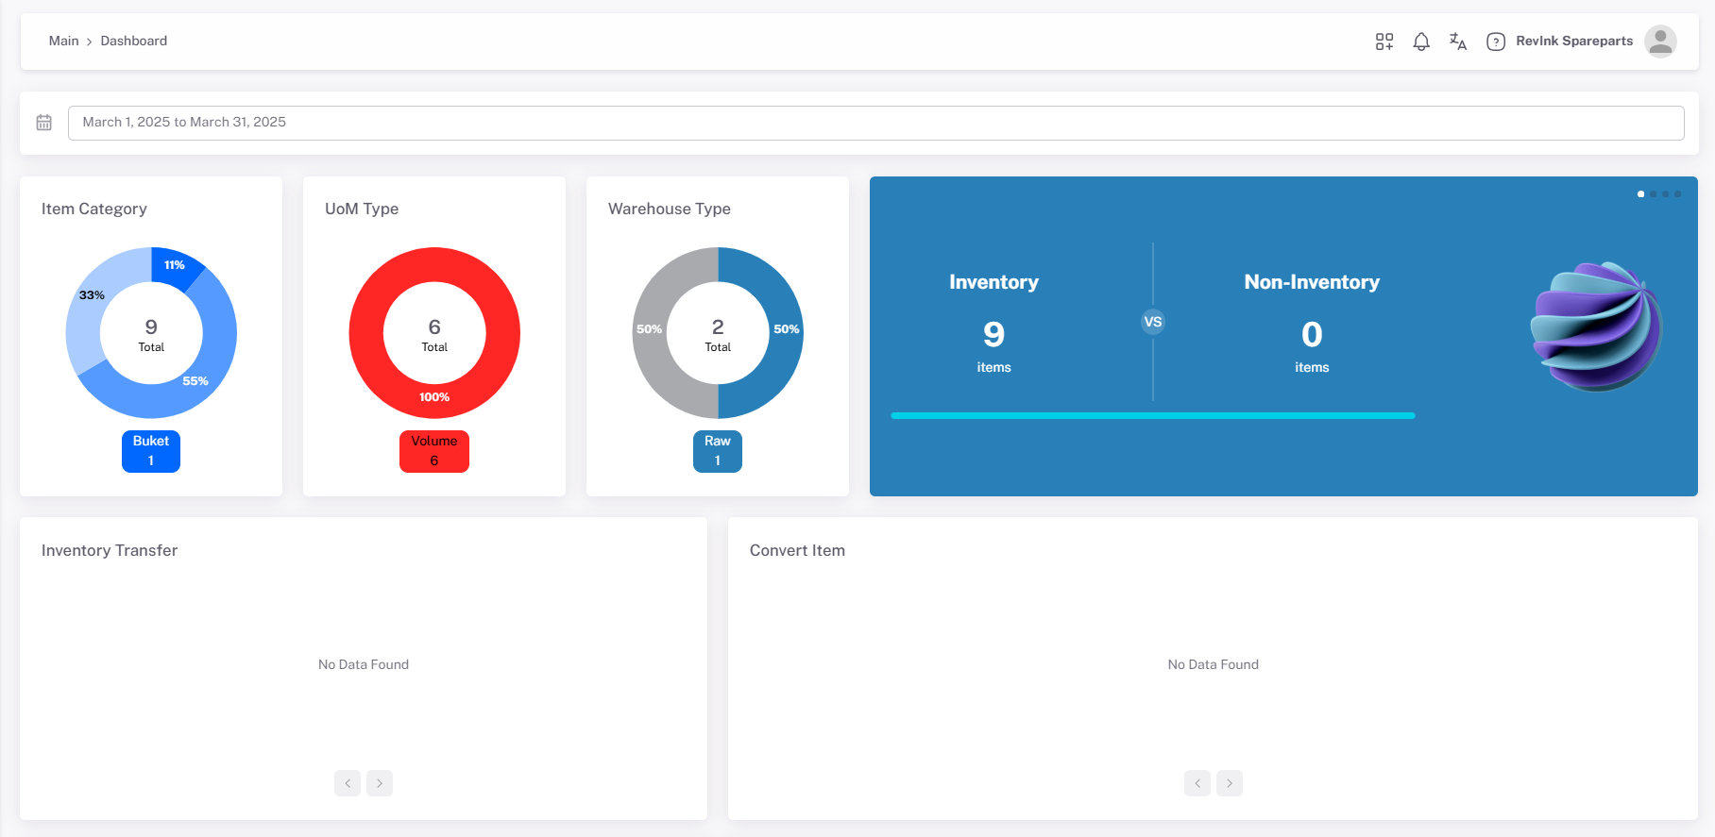
Task: Go to next page in Convert Item
Action: tap(1230, 783)
